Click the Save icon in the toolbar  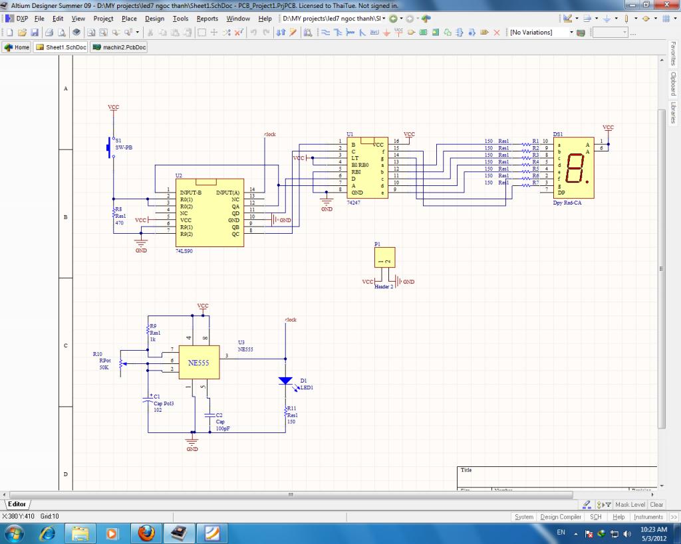tap(35, 33)
